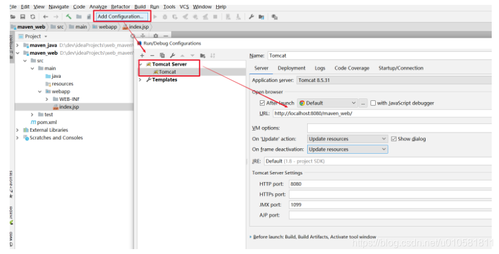Viewport: 499px width, 254px height.
Task: Click index.jsp breadcrumb in navigation bar
Action: click(x=136, y=27)
